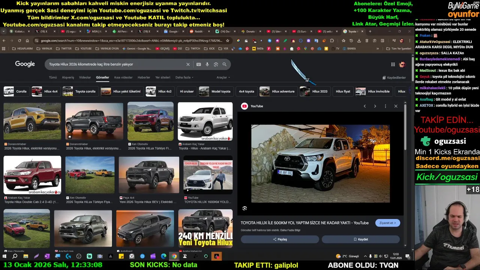Viewport: 480px width, 270px height.
Task: Open the Google apps grid
Action: (393, 64)
